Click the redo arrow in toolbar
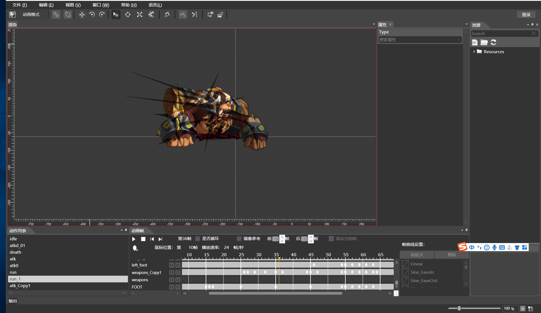The image size is (541, 313). pos(102,14)
